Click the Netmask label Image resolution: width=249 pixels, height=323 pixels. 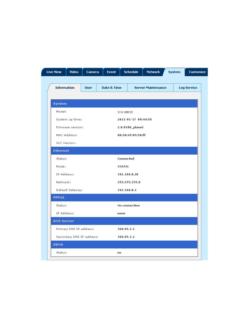(x=63, y=182)
